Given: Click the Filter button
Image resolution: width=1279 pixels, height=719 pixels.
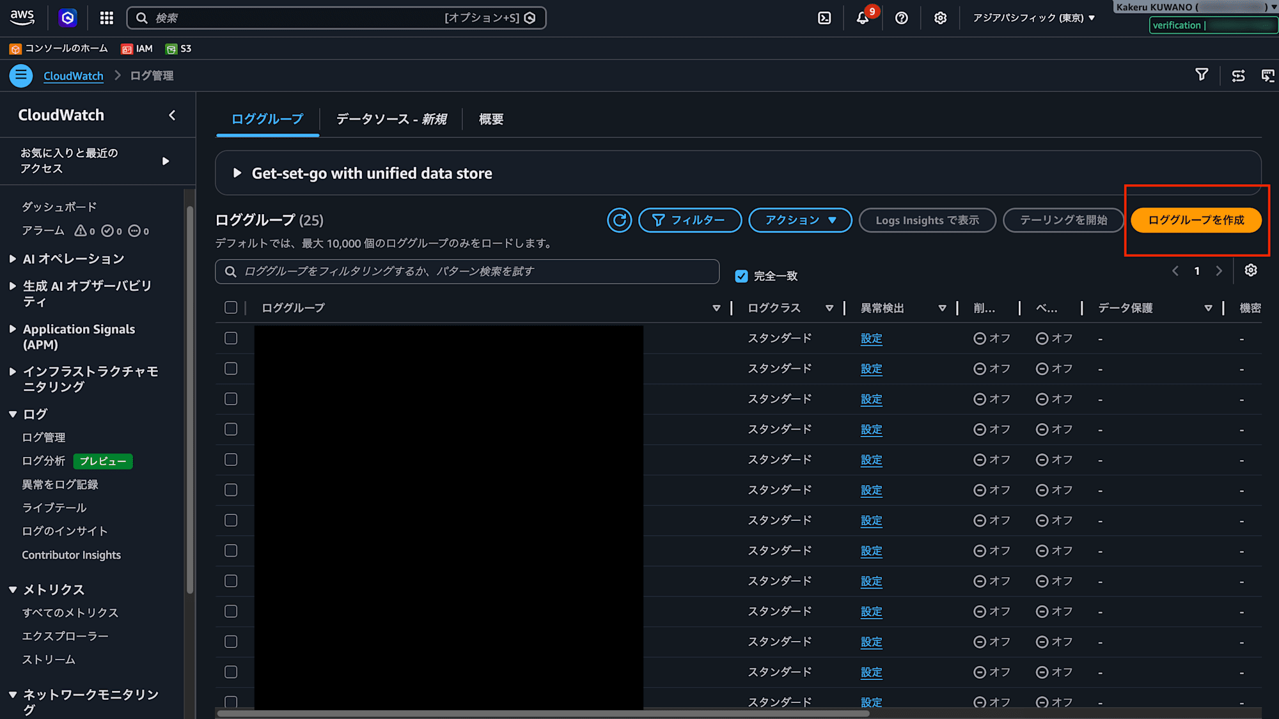Looking at the screenshot, I should click(690, 220).
